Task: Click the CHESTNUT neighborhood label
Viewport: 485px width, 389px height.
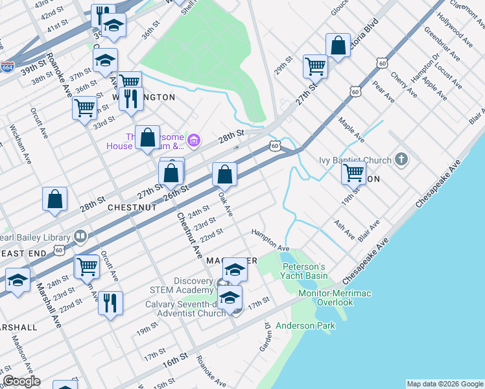Action: [132, 207]
